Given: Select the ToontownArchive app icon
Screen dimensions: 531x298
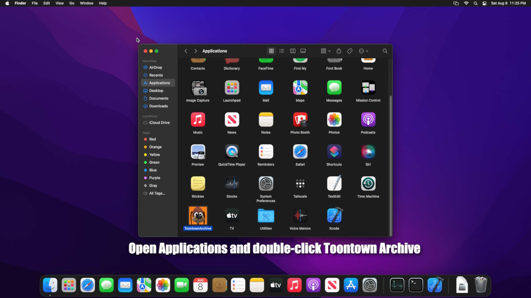Looking at the screenshot, I should pyautogui.click(x=198, y=215).
